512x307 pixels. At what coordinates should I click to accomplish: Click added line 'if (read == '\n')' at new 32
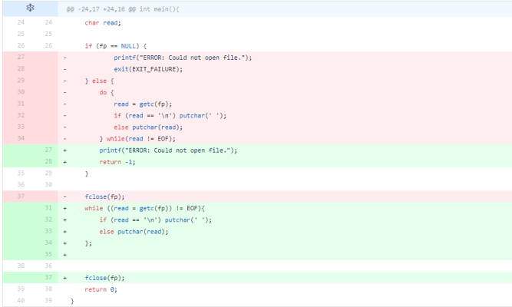[x=155, y=220]
